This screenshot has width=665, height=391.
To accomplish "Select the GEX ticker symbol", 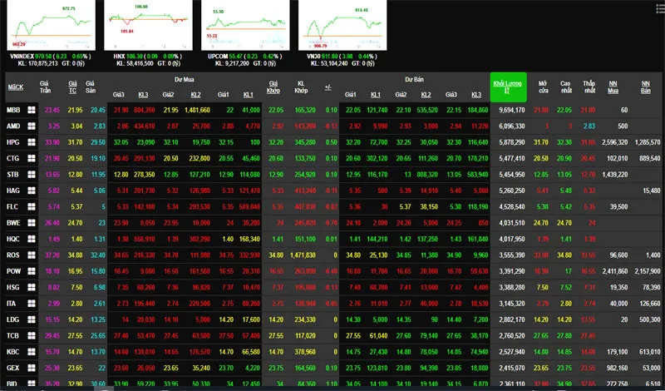I will (12, 368).
